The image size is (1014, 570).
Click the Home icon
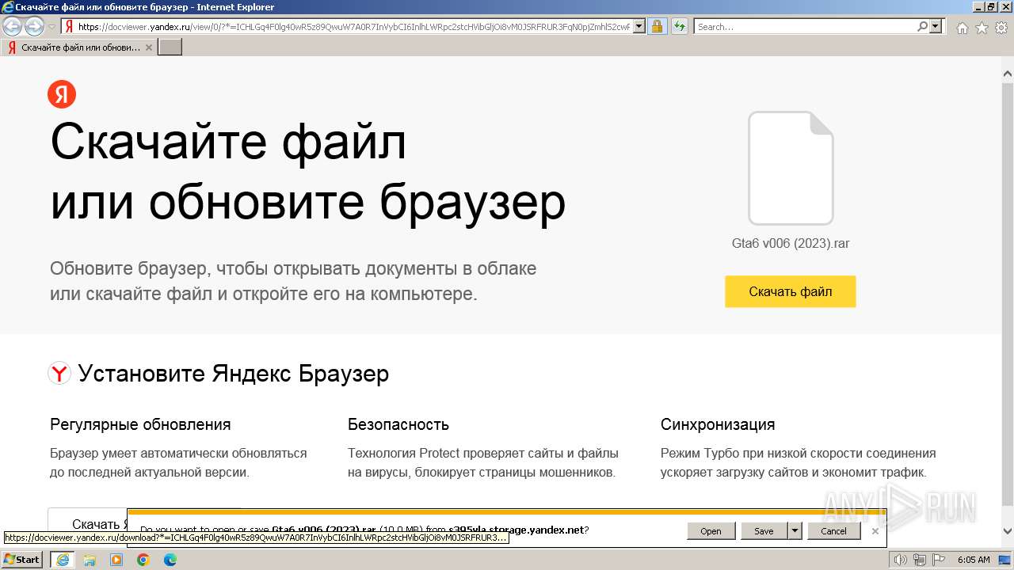coord(962,28)
